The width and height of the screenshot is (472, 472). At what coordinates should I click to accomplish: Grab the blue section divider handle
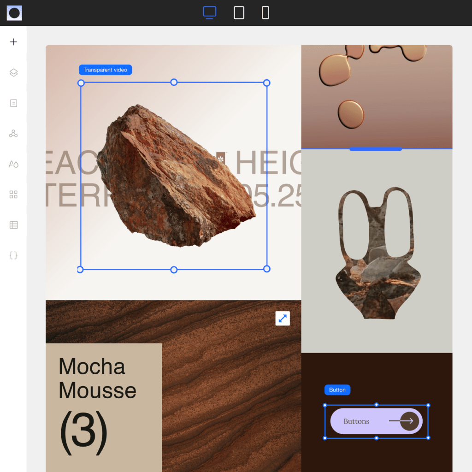point(375,149)
